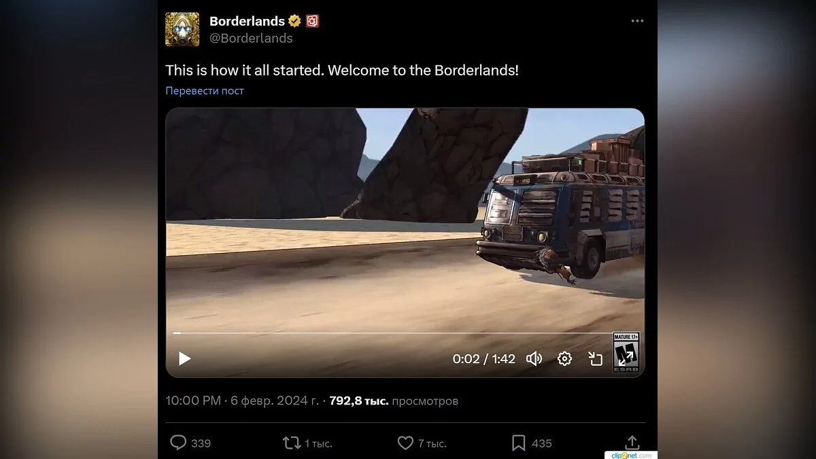The image size is (816, 459).
Task: Click the reply comment bubble icon
Action: [x=178, y=443]
